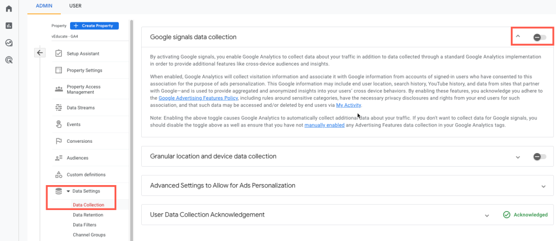Click the green Acknowledged check icon

[507, 214]
